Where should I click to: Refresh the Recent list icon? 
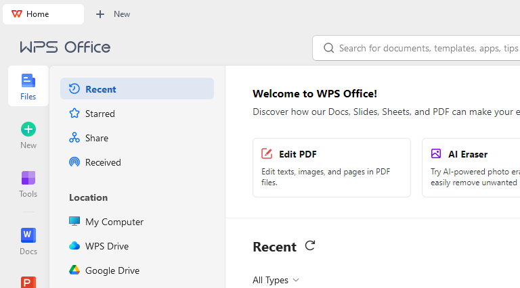[310, 246]
